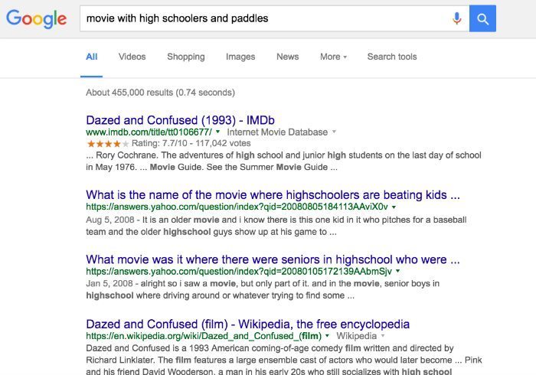Open Search tools options
Screen dimensions: 536x375
point(392,57)
